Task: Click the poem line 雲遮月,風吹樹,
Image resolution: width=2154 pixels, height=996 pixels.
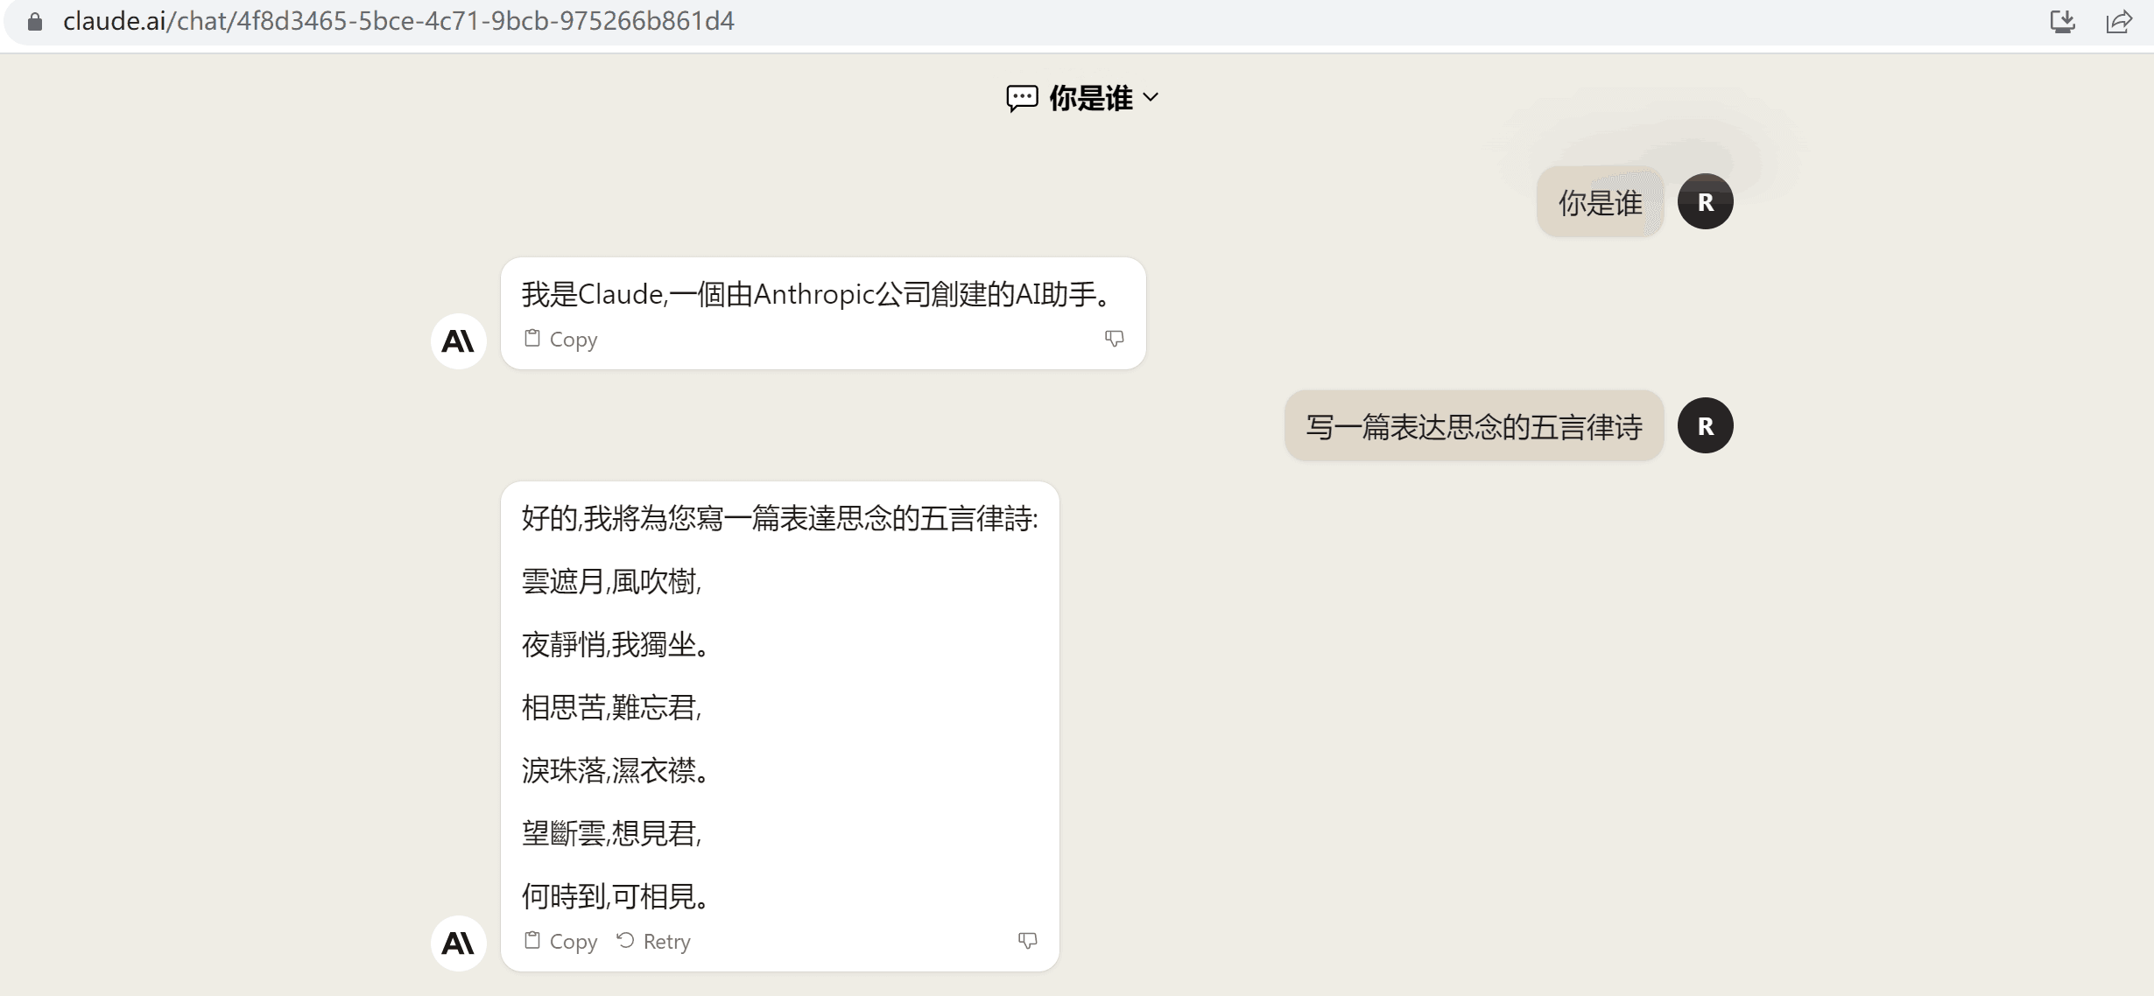Action: pos(611,581)
